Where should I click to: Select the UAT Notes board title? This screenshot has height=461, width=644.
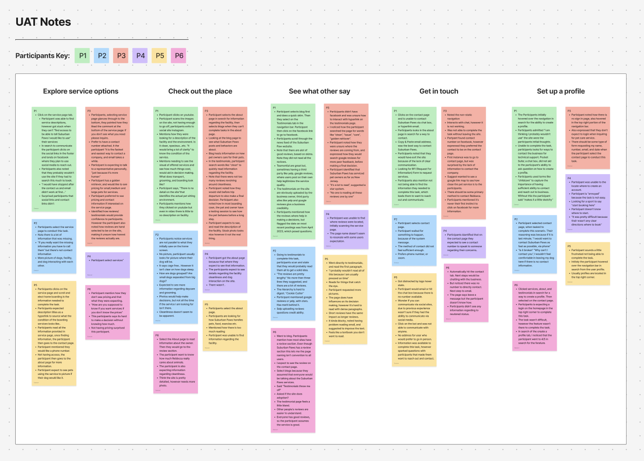pyautogui.click(x=43, y=22)
